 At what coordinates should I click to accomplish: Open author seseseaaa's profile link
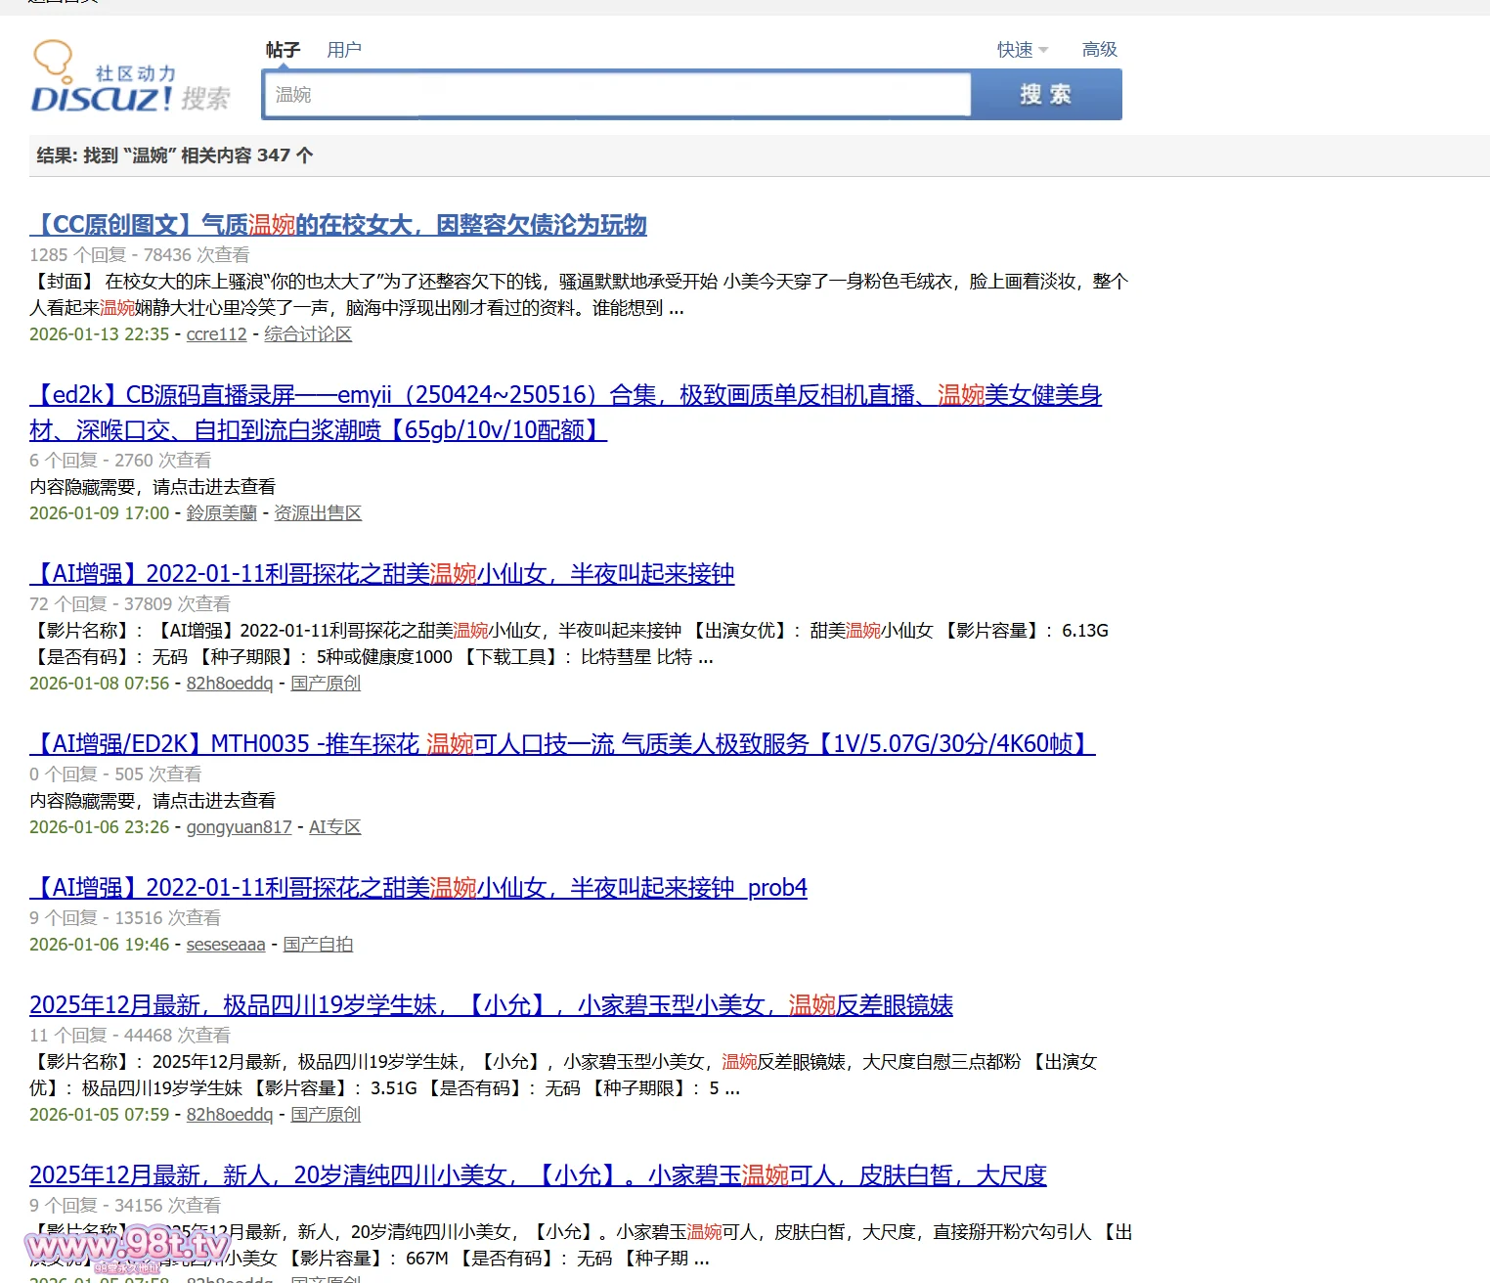pos(226,945)
